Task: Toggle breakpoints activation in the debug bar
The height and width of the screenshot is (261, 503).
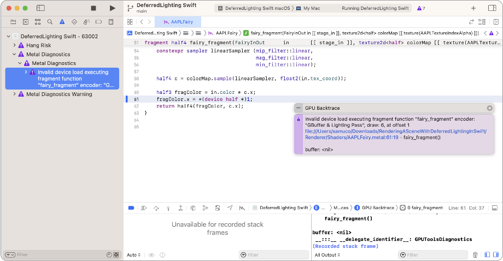Action: click(131, 208)
